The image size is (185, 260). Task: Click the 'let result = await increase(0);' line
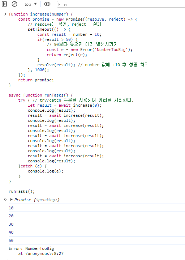coord(65,105)
